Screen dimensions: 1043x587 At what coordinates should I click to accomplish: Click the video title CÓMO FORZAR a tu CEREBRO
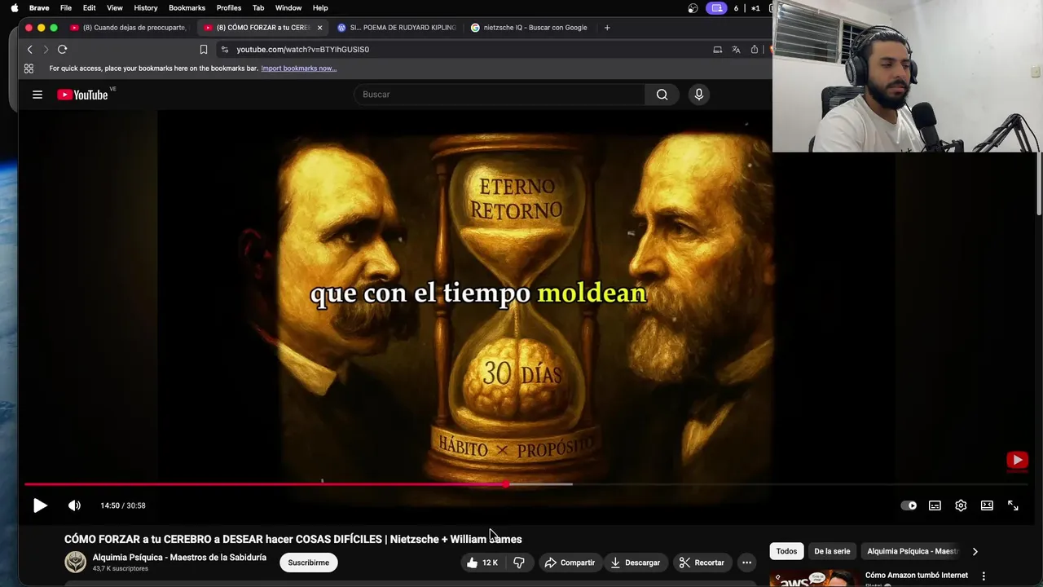(293, 539)
